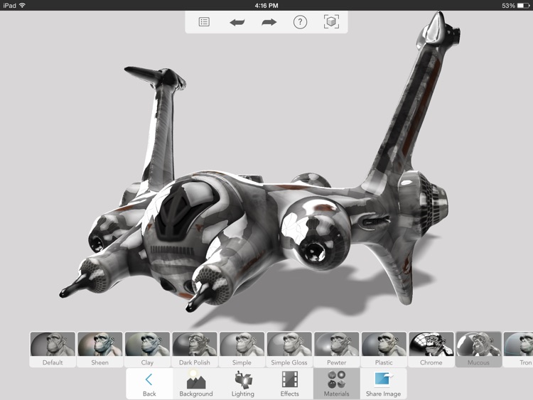Apply the Sheen material

point(99,349)
